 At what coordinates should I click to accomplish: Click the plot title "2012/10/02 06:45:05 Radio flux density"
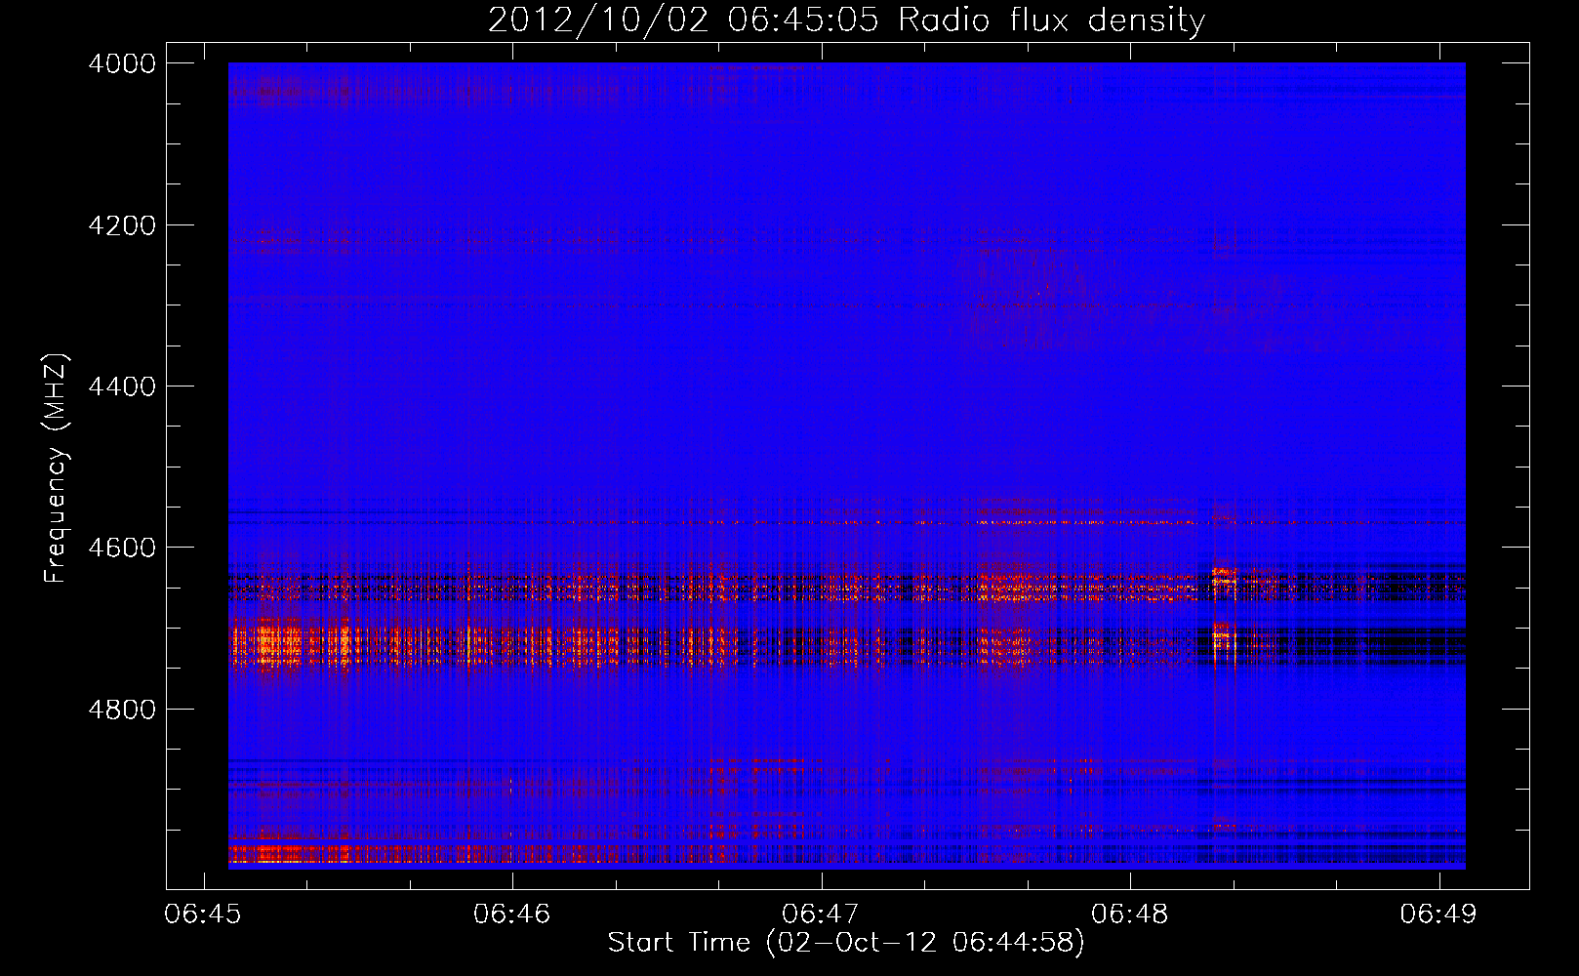tap(846, 20)
